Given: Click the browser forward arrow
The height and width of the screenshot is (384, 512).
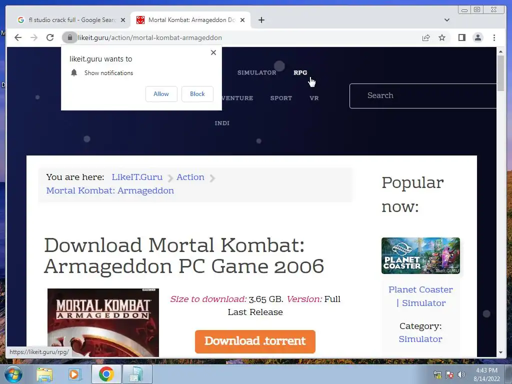Looking at the screenshot, I should tap(34, 37).
